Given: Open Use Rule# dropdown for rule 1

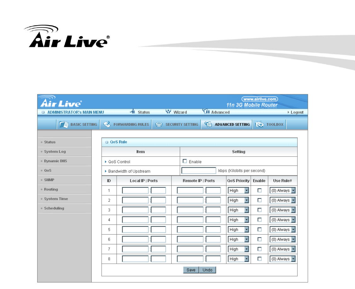Looking at the screenshot, I should coord(283,191).
